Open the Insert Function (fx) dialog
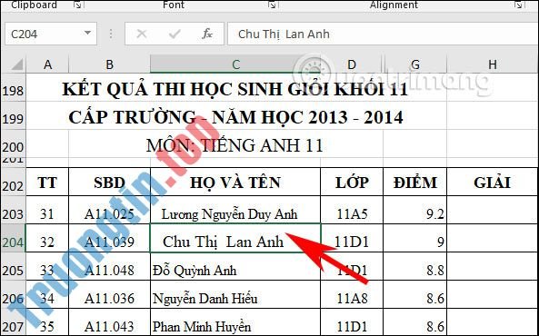This screenshot has height=336, width=539. [x=207, y=34]
